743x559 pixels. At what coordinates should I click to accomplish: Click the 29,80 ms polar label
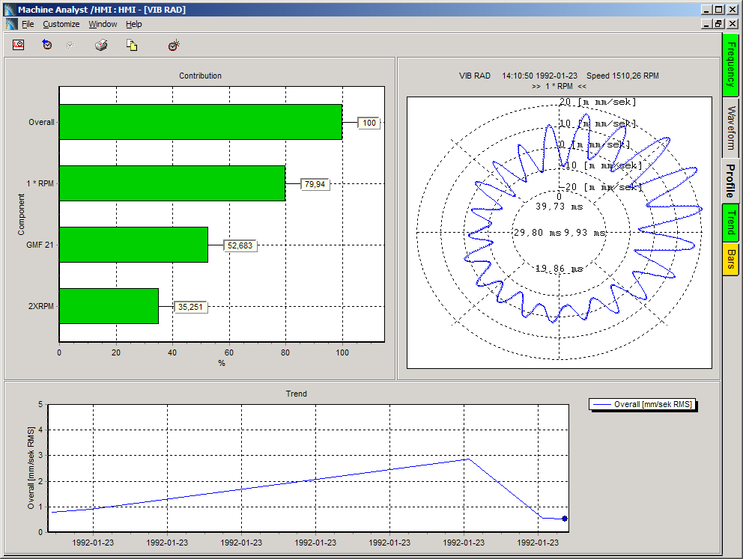pos(537,233)
